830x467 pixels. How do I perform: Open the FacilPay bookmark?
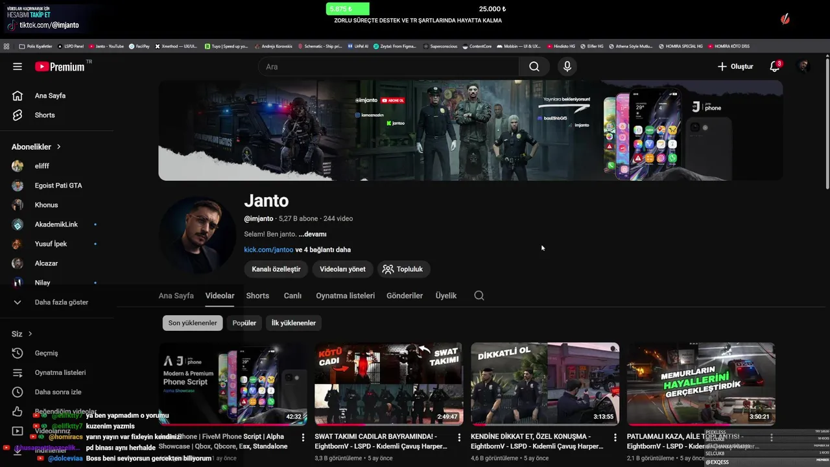click(139, 47)
